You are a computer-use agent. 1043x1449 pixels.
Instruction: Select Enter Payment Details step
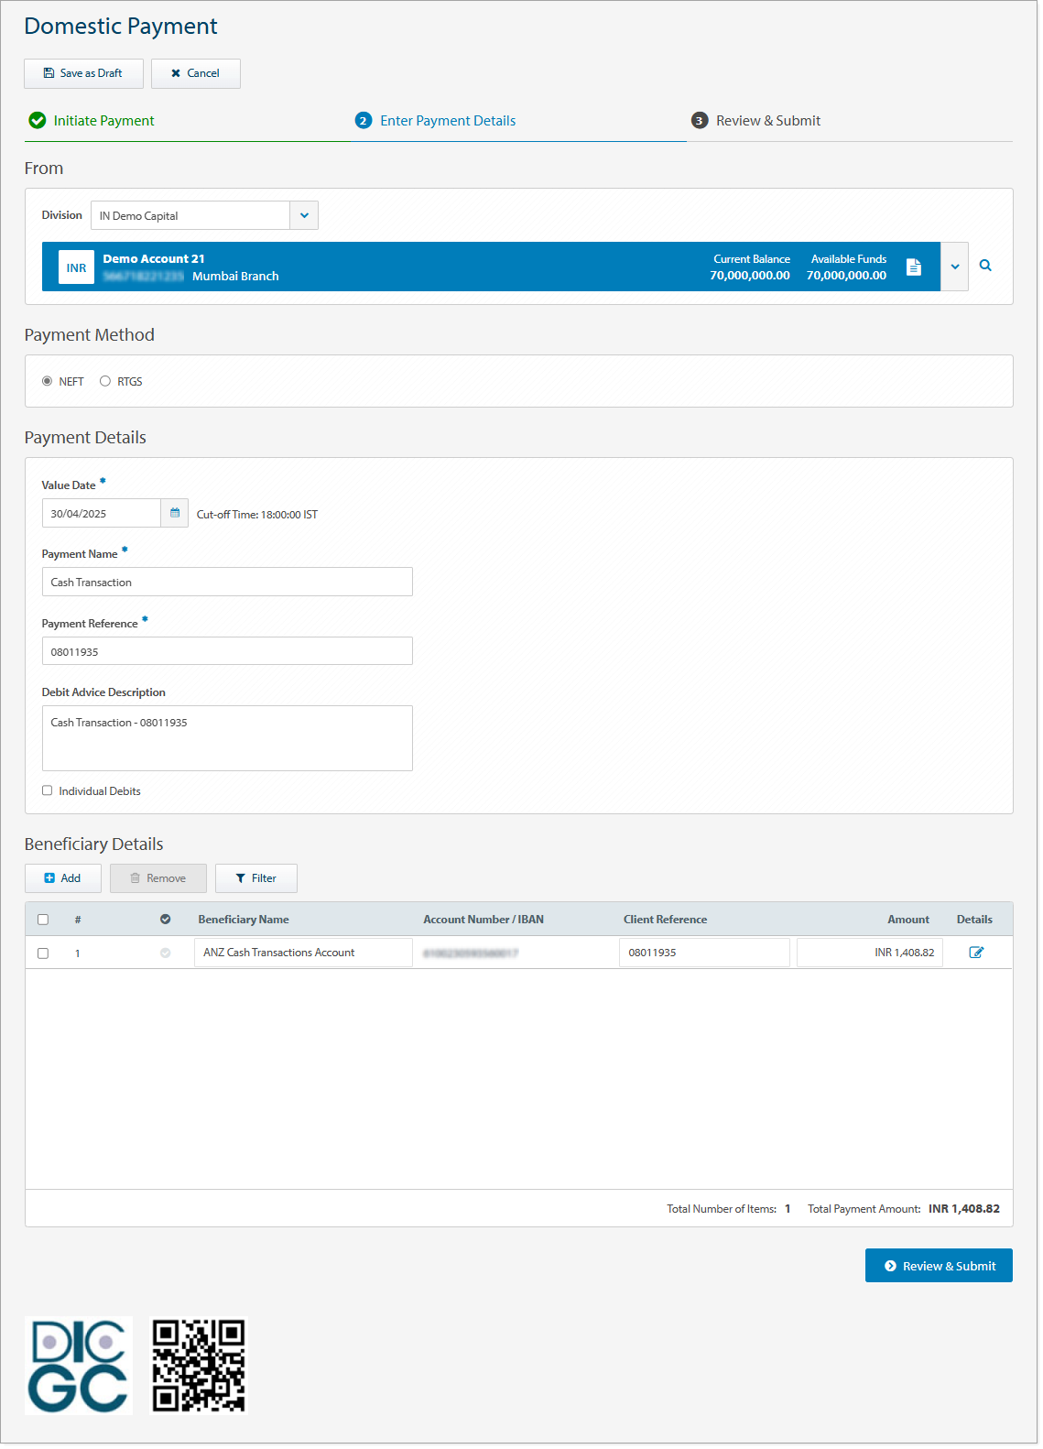436,121
